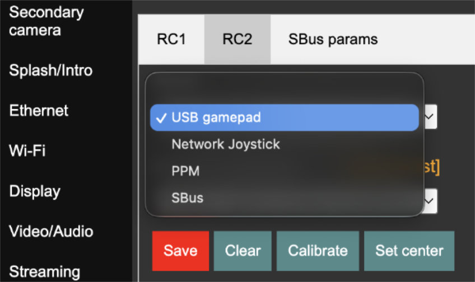Go to Splash/Intro in the sidebar
This screenshot has width=475, height=282.
pos(50,70)
